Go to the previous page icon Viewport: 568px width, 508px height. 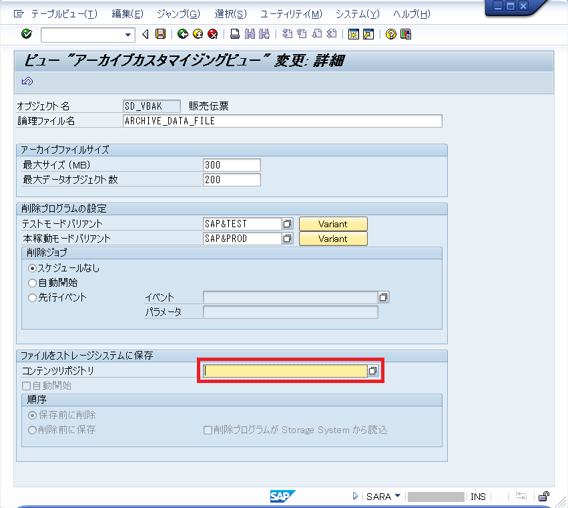302,34
